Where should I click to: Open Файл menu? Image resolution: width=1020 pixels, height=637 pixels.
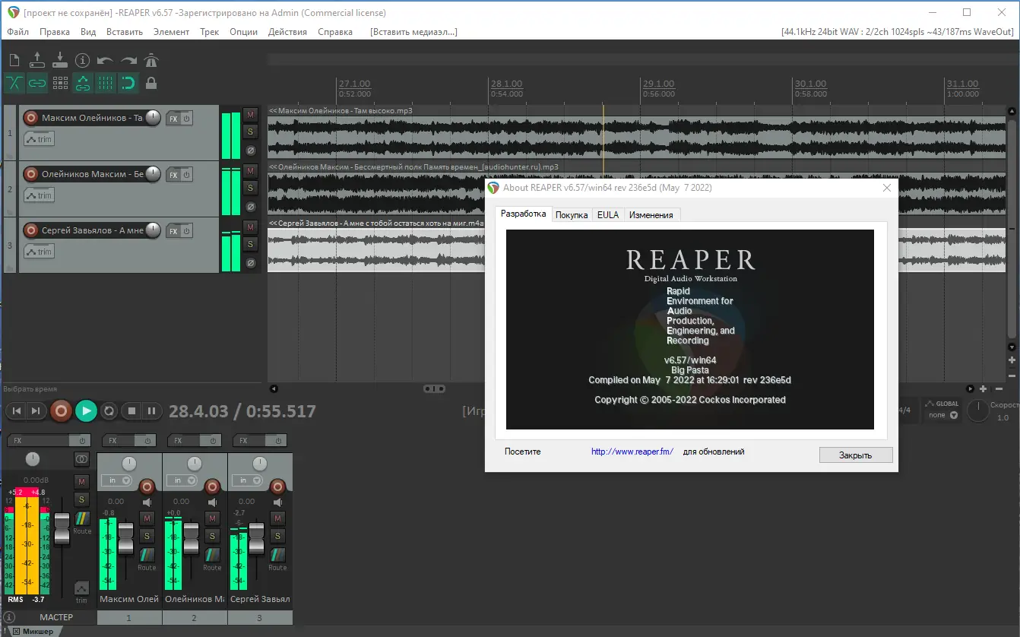point(18,32)
